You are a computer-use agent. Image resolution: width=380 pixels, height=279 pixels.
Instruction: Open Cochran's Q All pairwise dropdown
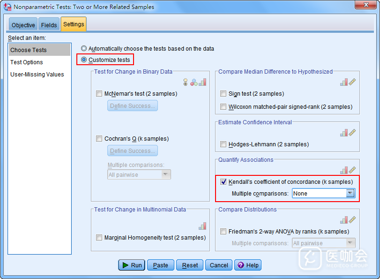pyautogui.click(x=165, y=174)
